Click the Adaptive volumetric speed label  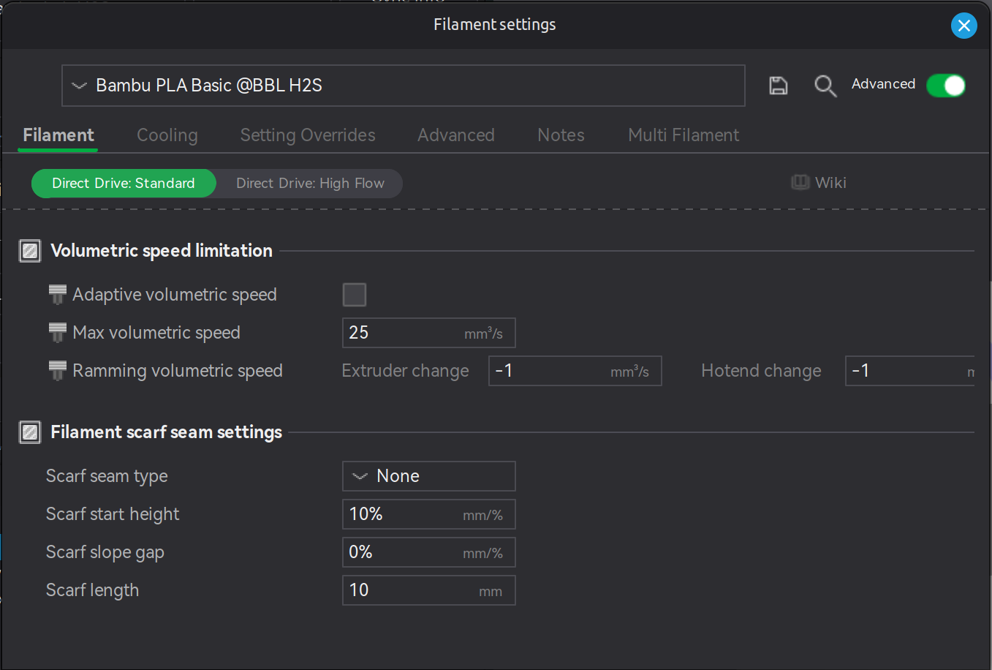(175, 295)
